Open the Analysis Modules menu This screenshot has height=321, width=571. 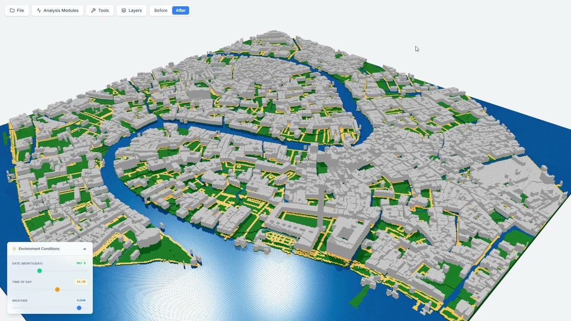pos(58,10)
